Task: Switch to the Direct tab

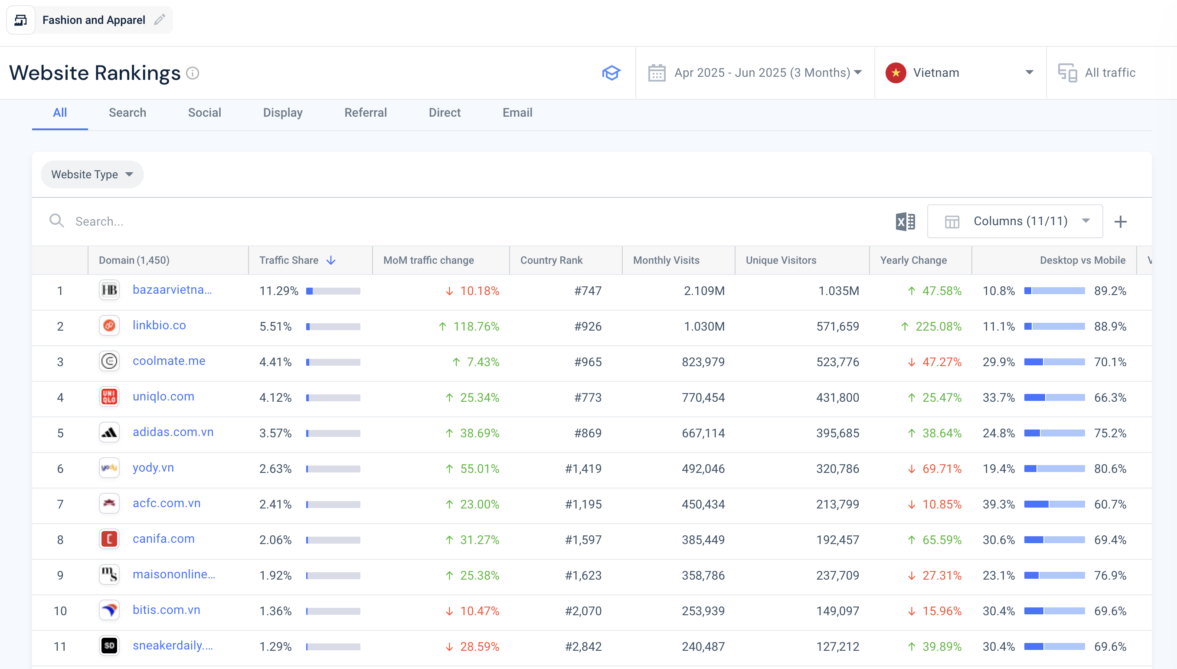Action: (445, 113)
